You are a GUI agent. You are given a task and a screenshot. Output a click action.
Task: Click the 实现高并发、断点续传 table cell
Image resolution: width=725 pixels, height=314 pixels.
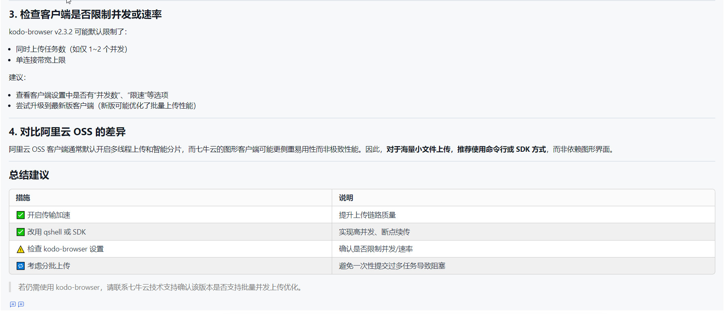(x=374, y=232)
